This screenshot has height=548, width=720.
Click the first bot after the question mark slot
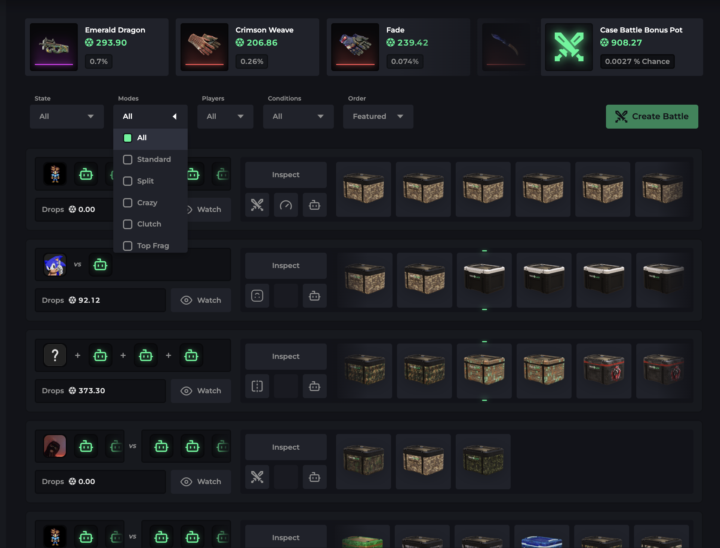click(x=100, y=355)
